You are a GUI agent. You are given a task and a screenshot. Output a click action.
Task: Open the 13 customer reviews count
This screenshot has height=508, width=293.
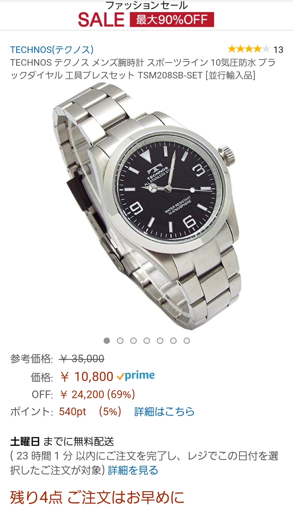tap(278, 50)
